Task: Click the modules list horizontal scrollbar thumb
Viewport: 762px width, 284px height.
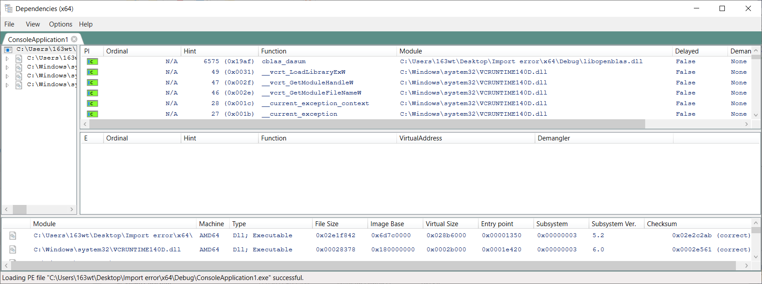Action: [x=373, y=265]
